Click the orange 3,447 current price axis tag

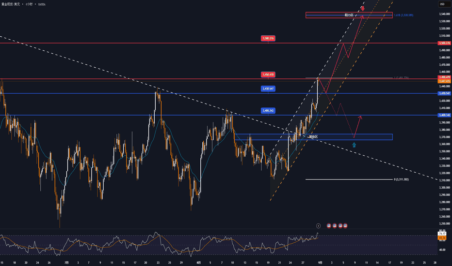(444, 81)
